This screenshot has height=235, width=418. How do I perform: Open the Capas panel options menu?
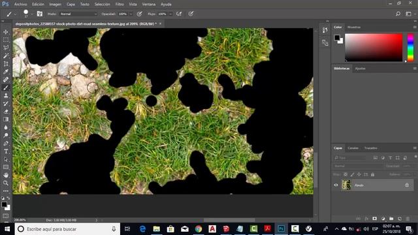pos(415,148)
